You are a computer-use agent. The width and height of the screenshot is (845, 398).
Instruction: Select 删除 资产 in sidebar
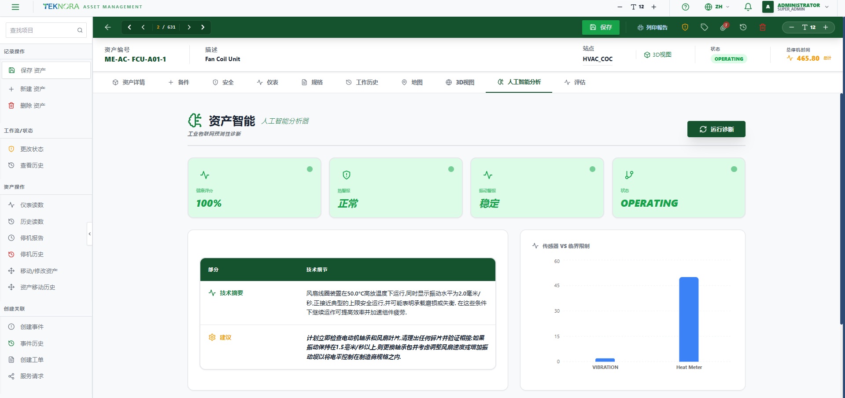(46, 106)
